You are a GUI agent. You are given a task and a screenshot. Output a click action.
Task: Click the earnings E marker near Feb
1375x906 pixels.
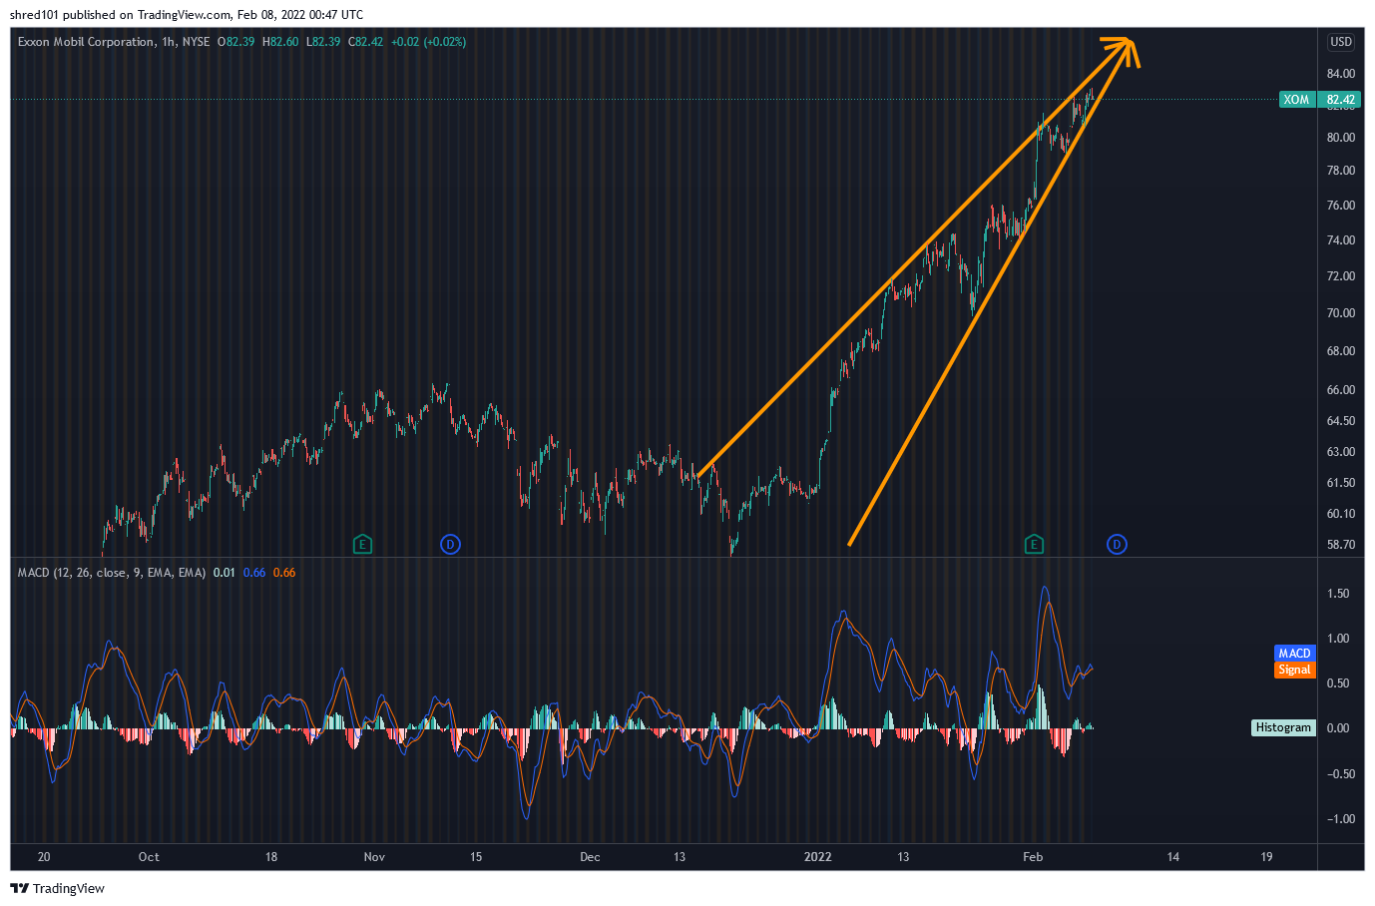click(x=1034, y=545)
